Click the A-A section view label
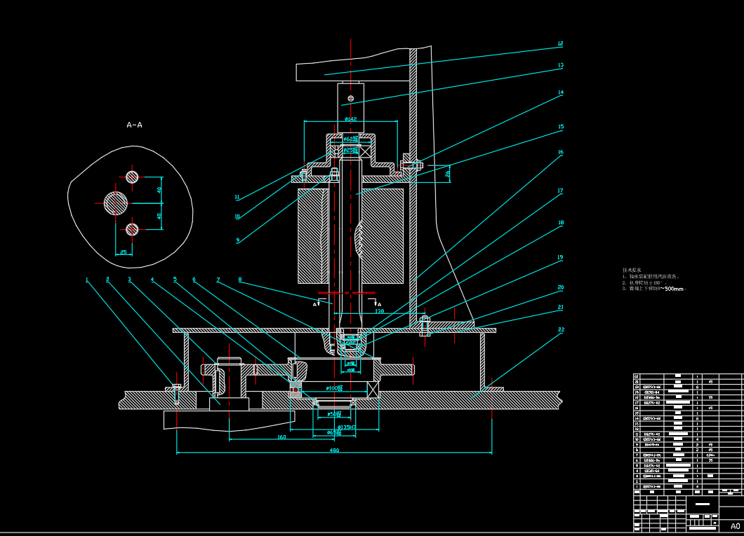Image resolution: width=744 pixels, height=536 pixels. 134,125
